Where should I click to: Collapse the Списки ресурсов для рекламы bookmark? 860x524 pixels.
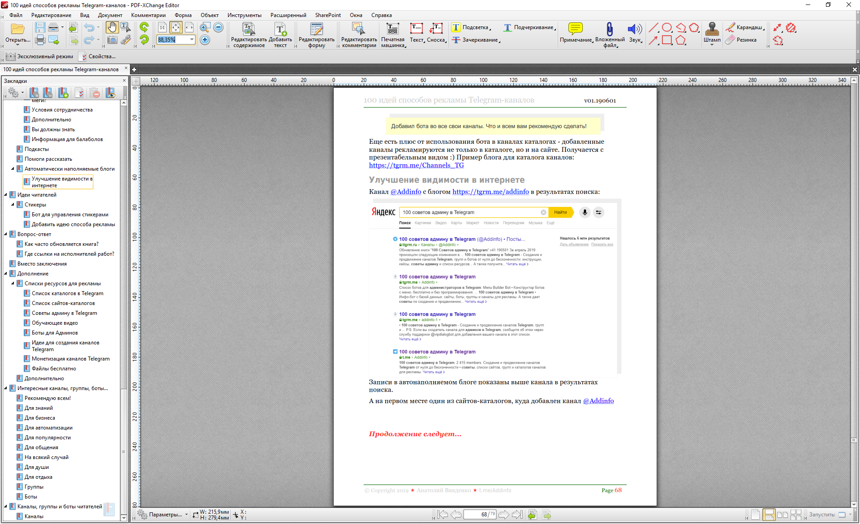coord(13,283)
